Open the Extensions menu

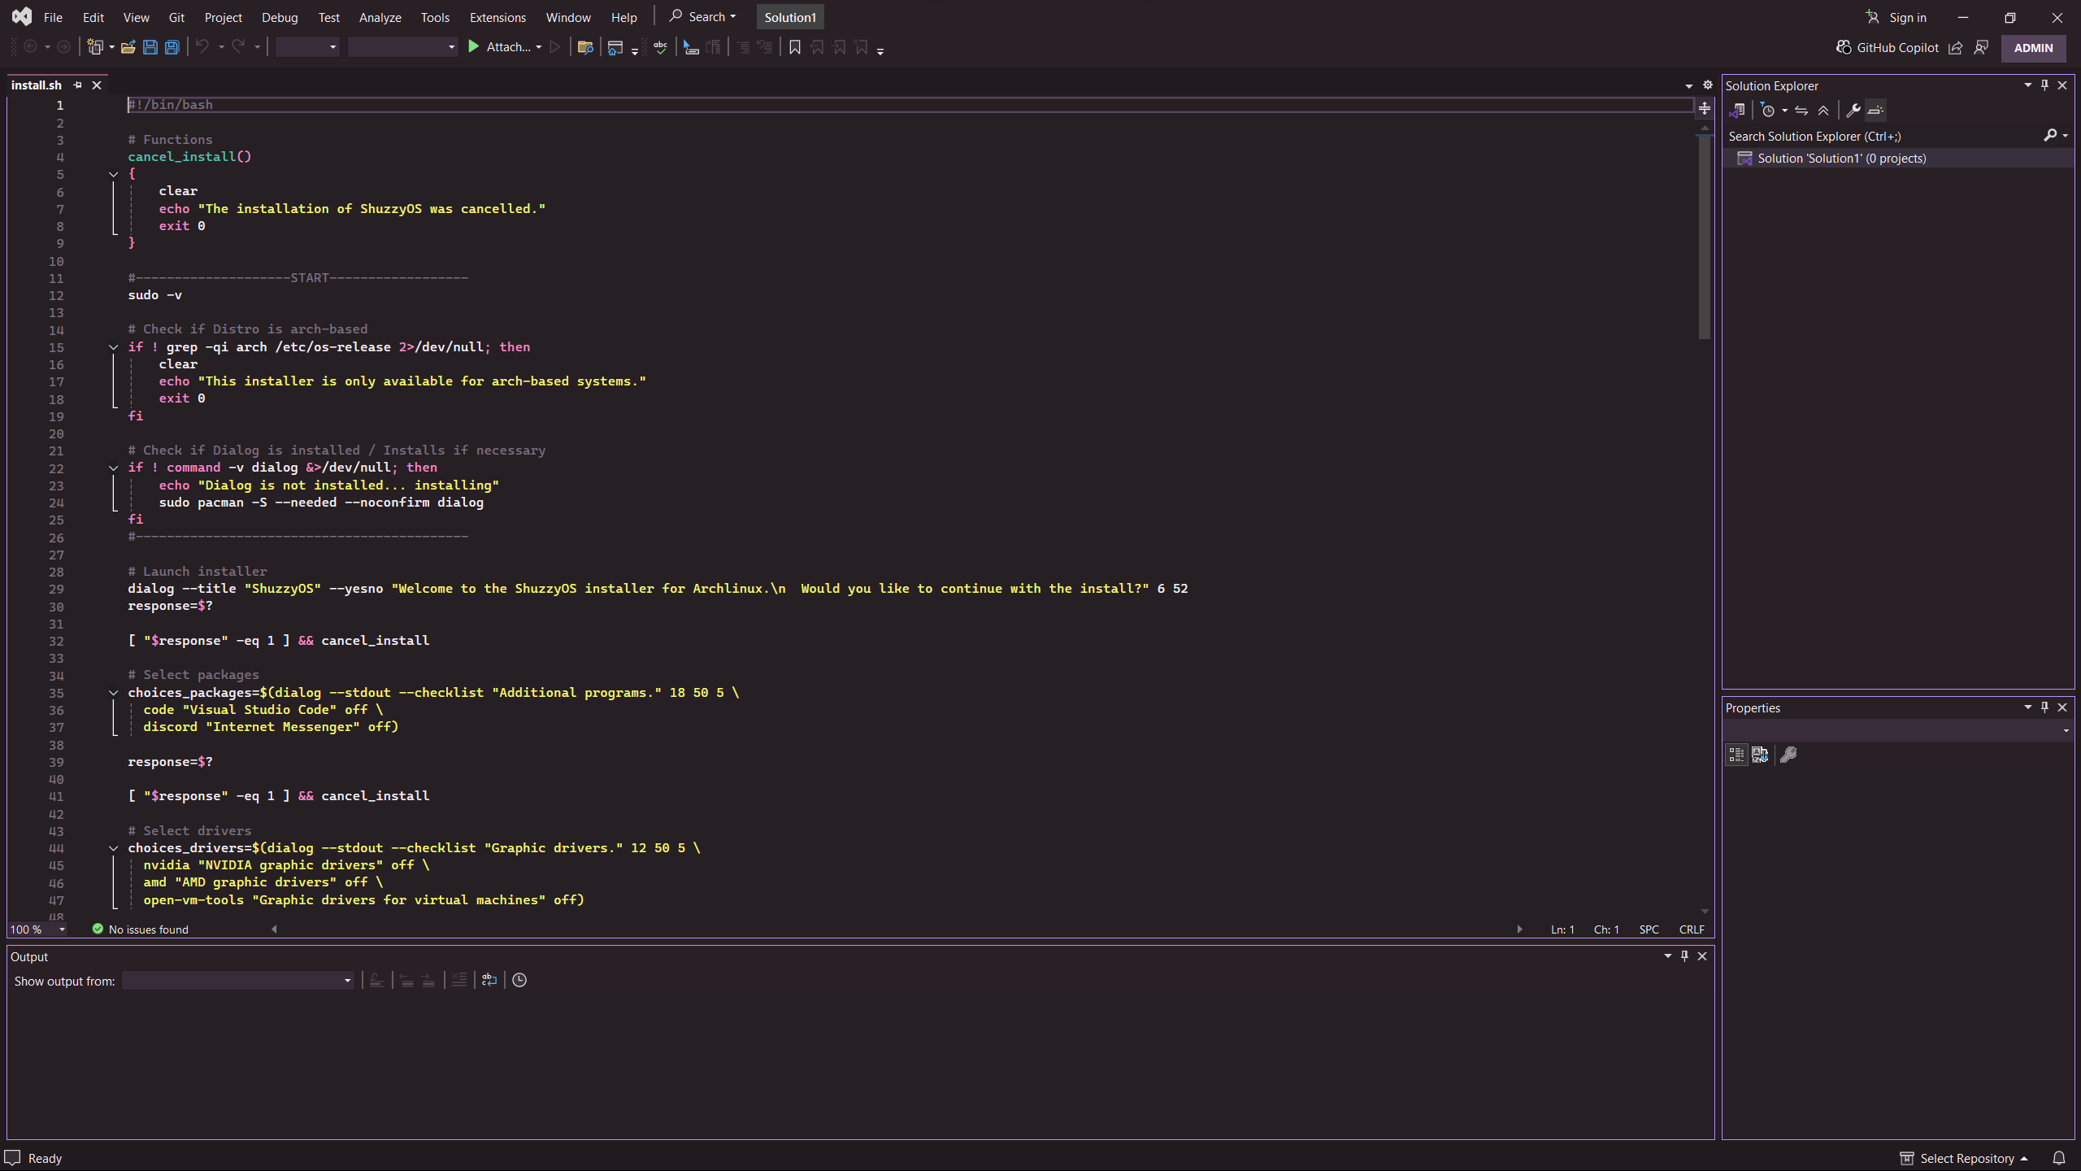(497, 17)
